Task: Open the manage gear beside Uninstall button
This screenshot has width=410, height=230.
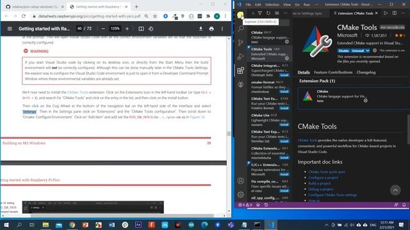Action: [x=375, y=50]
